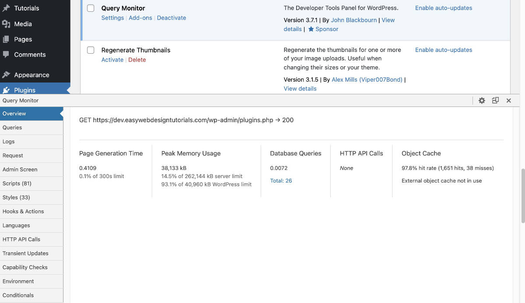Deactivate the Query Monitor plugin
The height and width of the screenshot is (303, 525).
click(171, 18)
